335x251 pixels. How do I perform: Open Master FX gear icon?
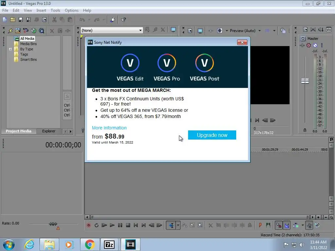point(309,45)
